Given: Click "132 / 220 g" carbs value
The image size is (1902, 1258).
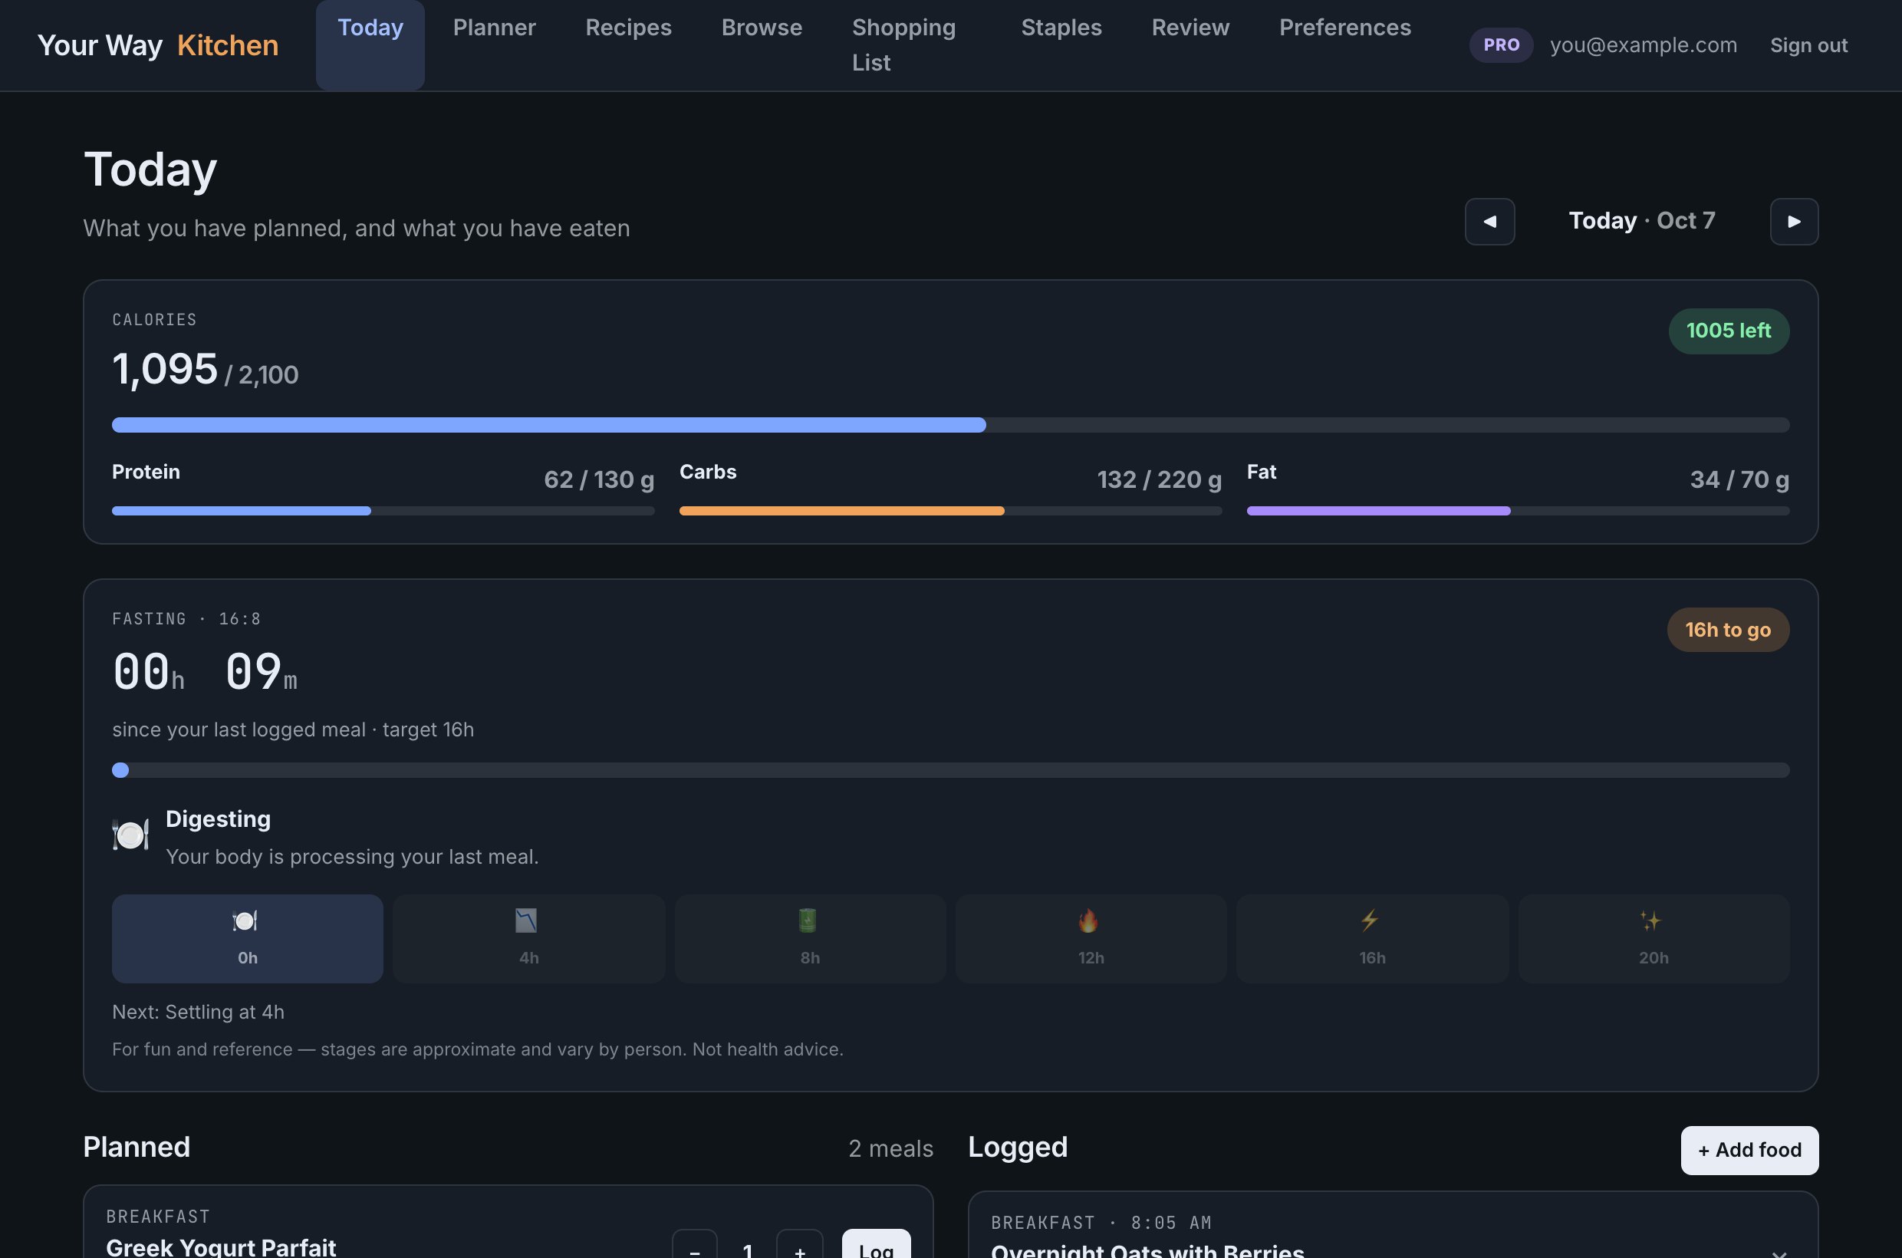Looking at the screenshot, I should point(1158,479).
